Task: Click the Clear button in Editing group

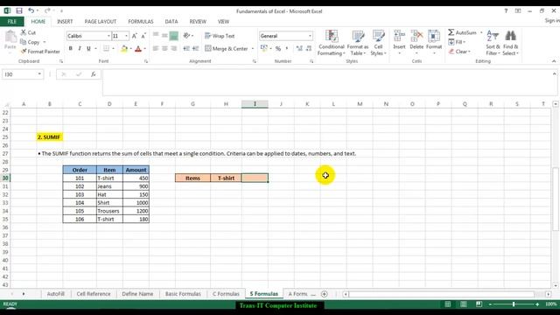Action: coord(460,52)
